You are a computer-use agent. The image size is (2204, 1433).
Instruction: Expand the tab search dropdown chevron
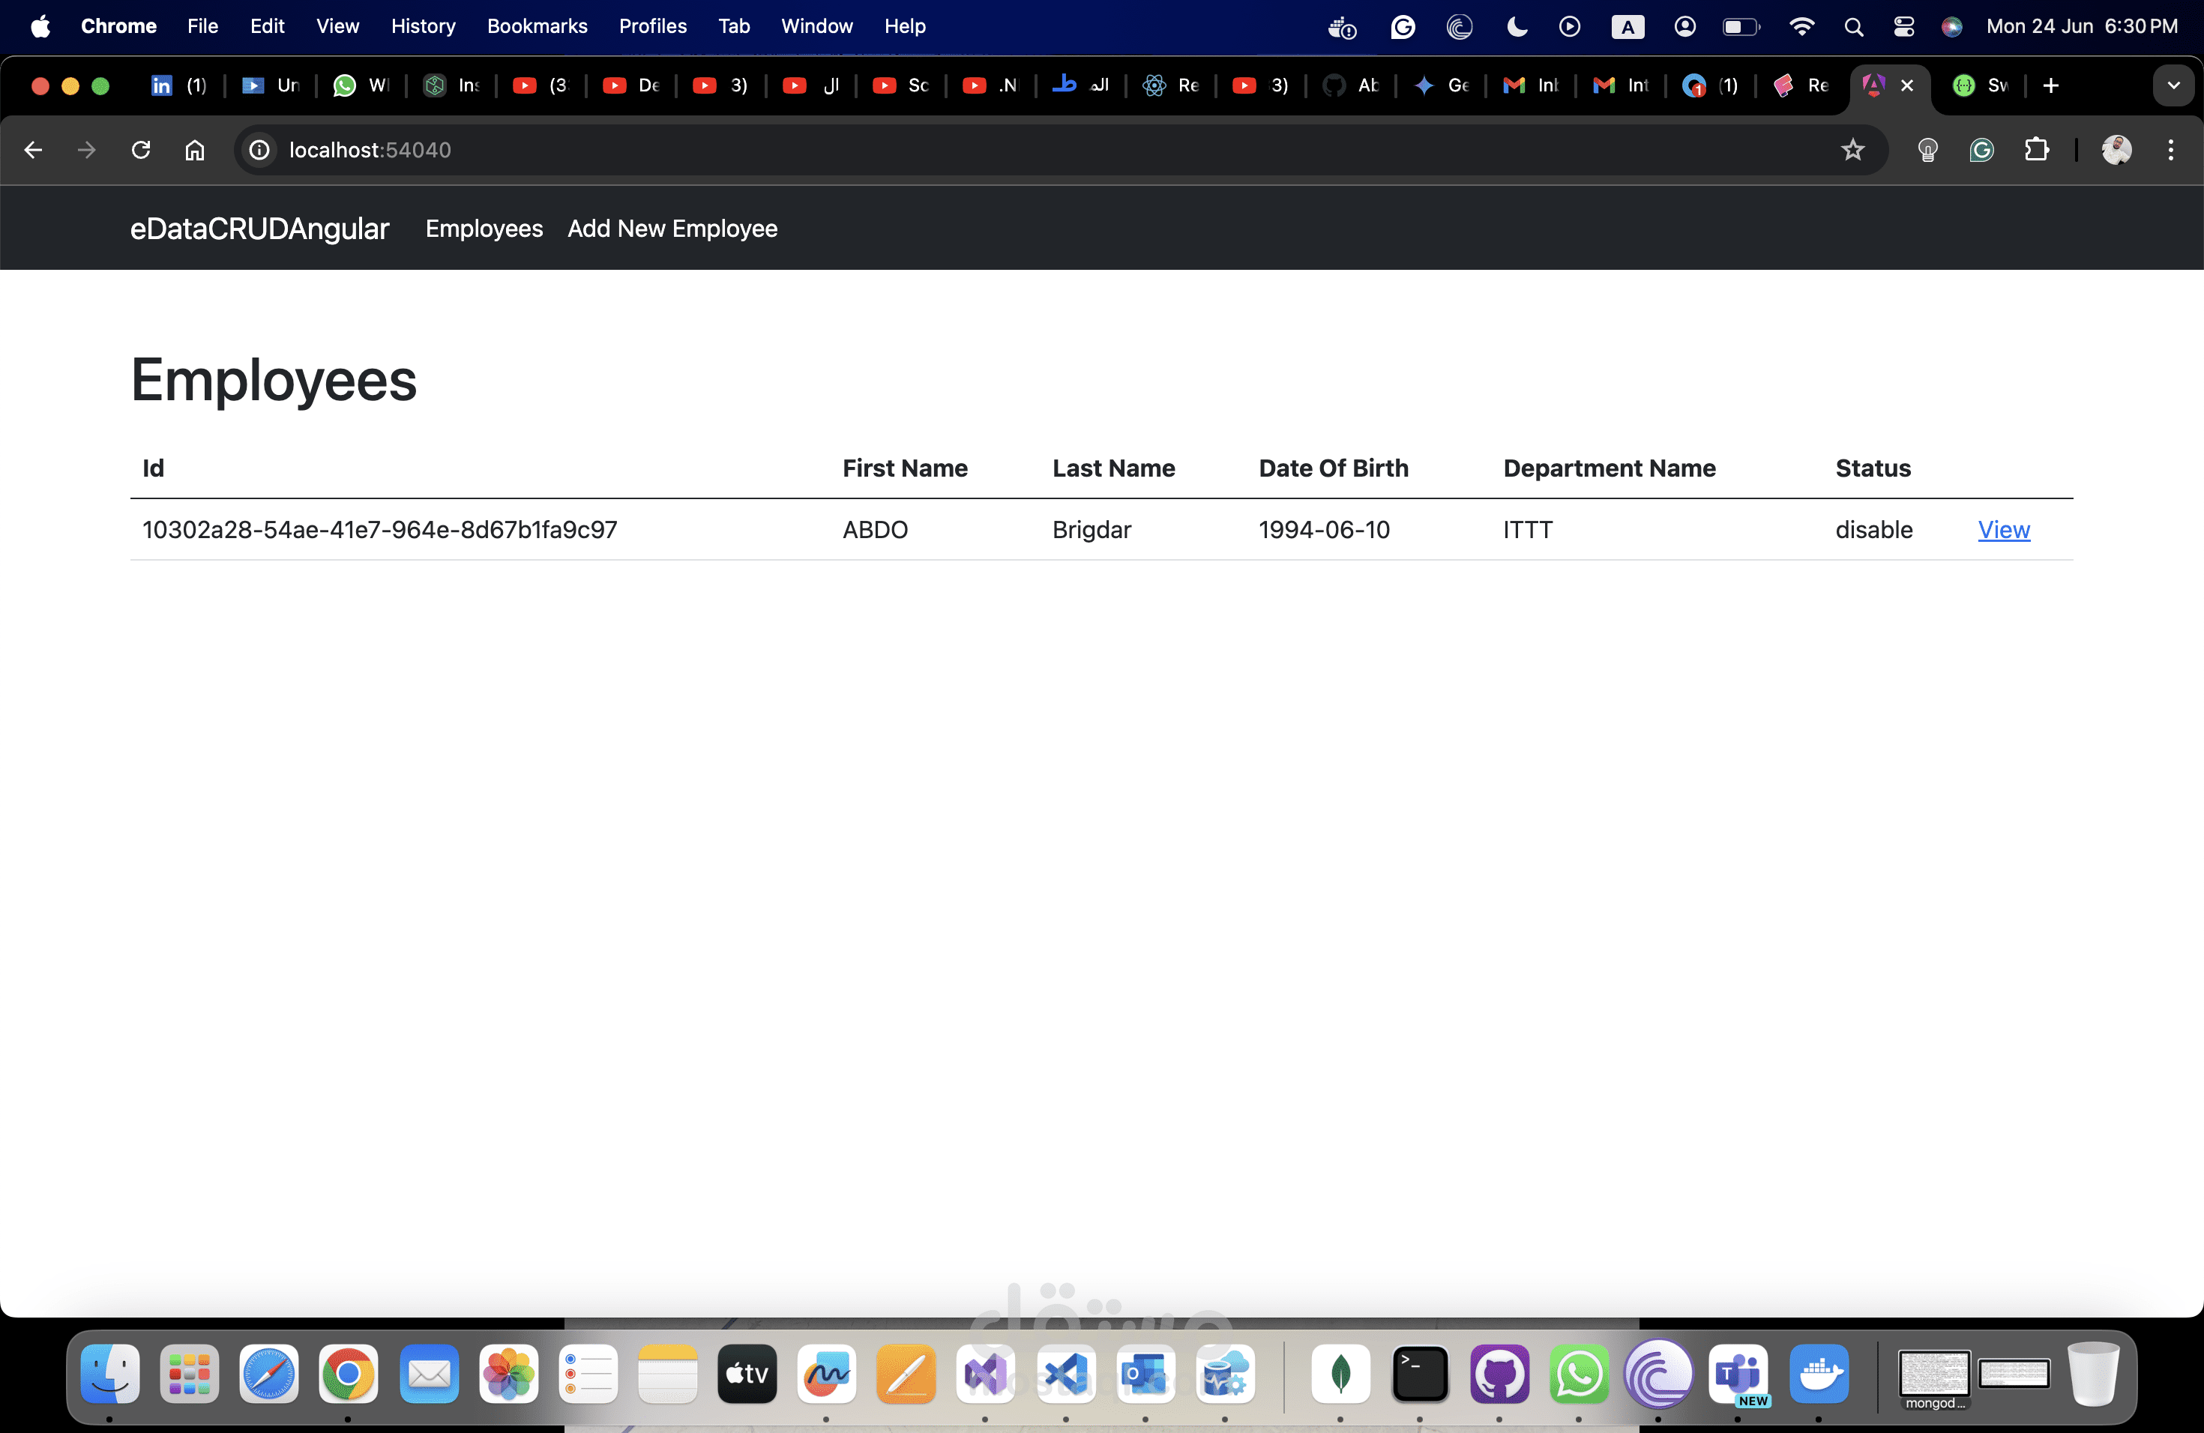coord(2173,86)
